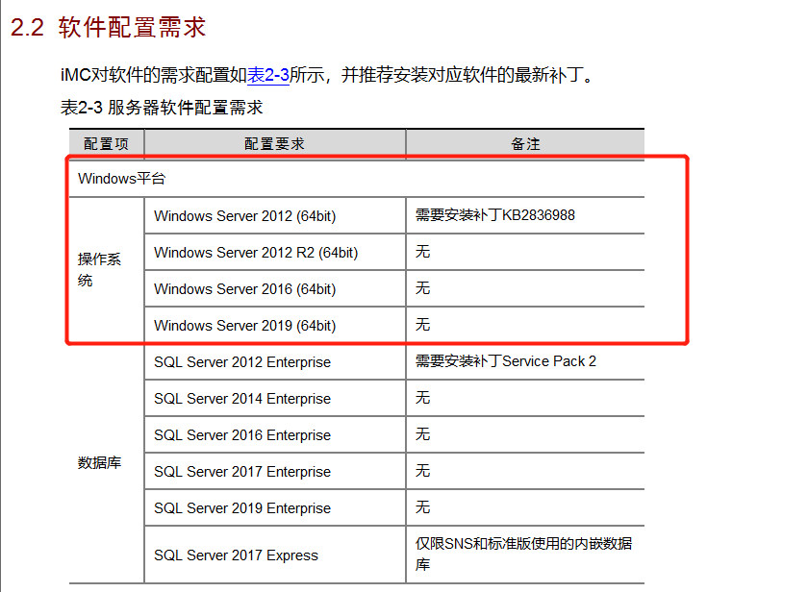Click 无 note for SQL Server 2016 Enterprise
The height and width of the screenshot is (592, 808).
(x=422, y=434)
